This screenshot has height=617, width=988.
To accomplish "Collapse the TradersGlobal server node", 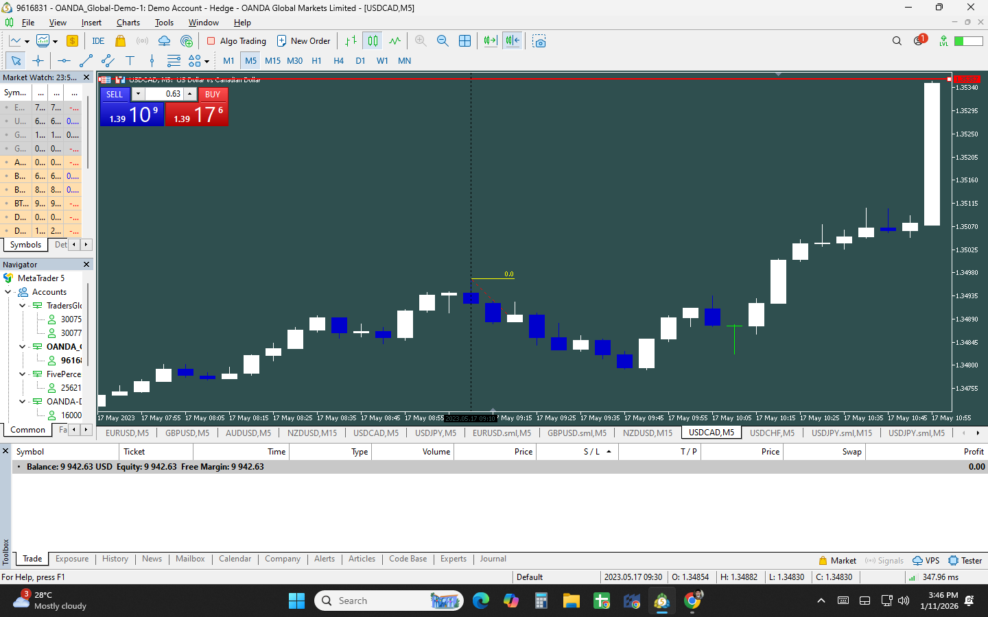I will point(23,306).
